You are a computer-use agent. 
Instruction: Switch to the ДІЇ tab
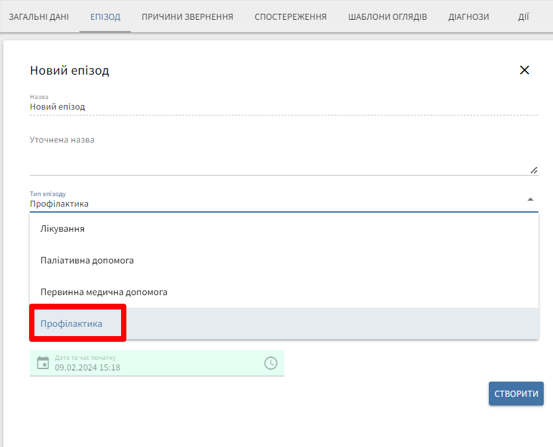click(523, 17)
